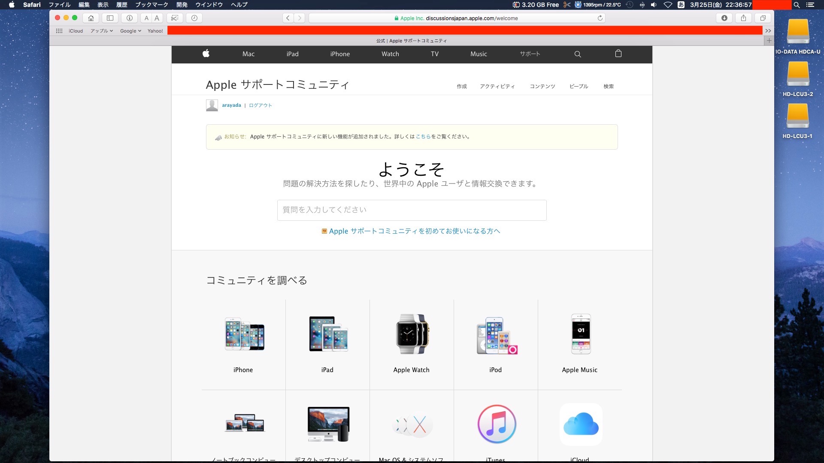Click the reload page icon

[x=600, y=18]
